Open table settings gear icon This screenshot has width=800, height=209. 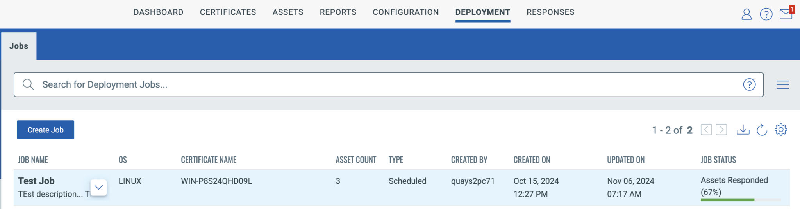coord(781,130)
